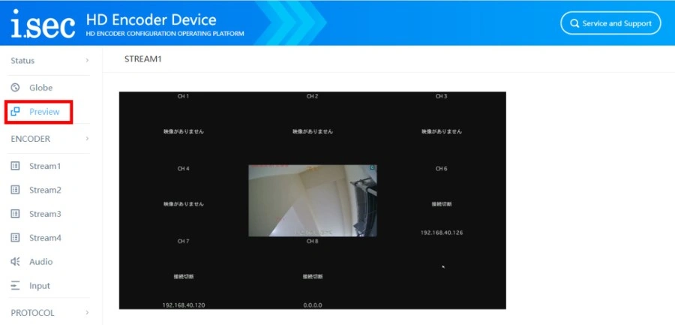This screenshot has height=325, width=675.
Task: Expand the PROTOCOL section chevron
Action: click(x=87, y=313)
